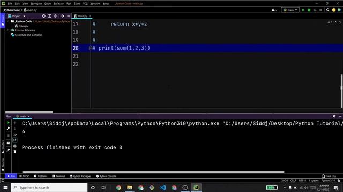Open the Code menu
This screenshot has width=343, height=192.
click(x=48, y=4)
